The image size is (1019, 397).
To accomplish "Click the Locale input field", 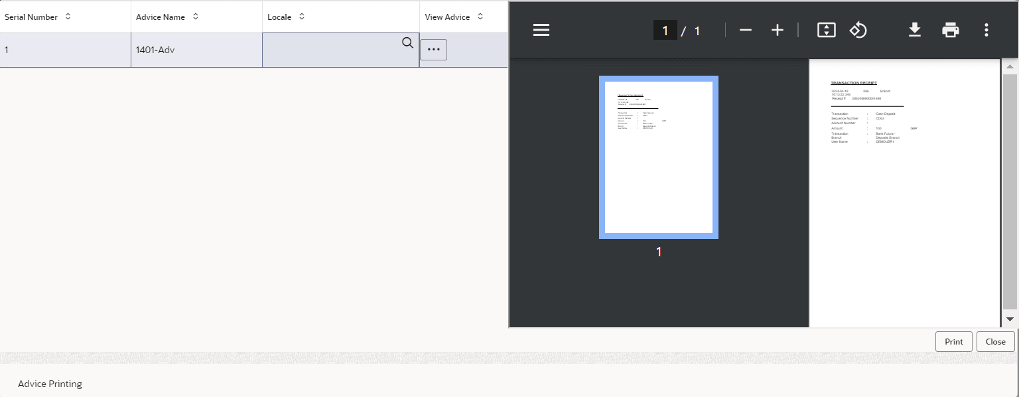I will [340, 50].
